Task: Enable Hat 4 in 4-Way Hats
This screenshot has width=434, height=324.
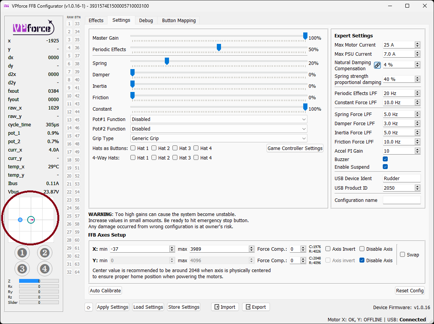Action: click(196, 158)
